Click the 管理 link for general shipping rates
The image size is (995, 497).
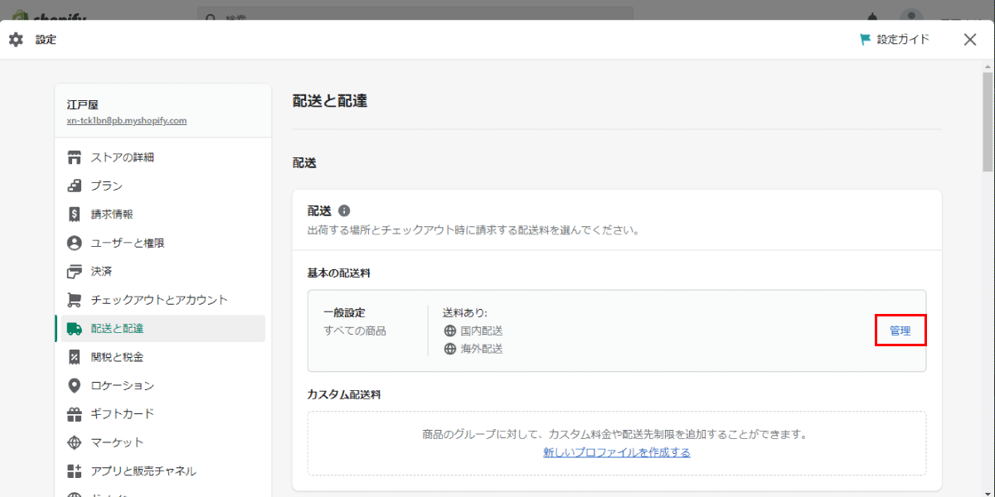tap(900, 331)
